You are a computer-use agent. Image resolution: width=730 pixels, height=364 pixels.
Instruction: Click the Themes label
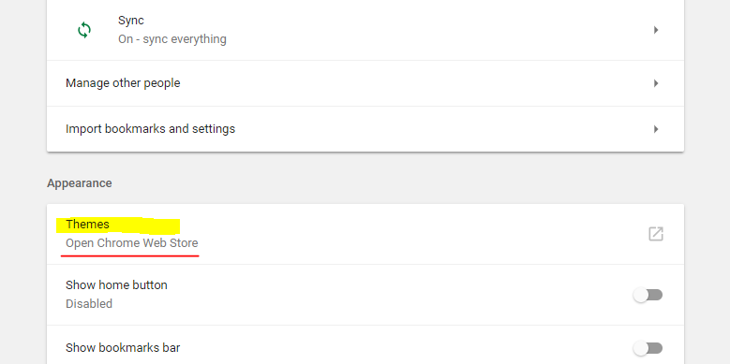coord(87,224)
